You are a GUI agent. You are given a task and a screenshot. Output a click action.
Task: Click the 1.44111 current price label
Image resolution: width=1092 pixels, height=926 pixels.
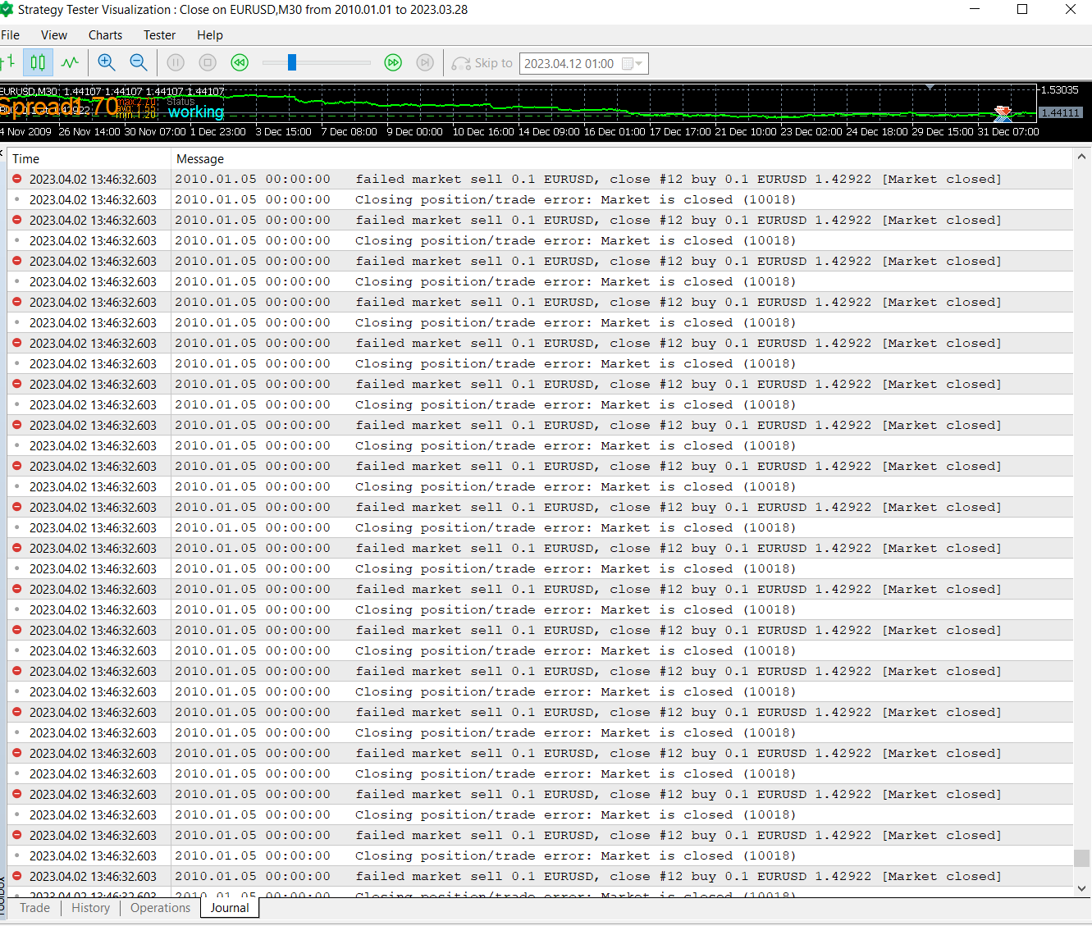(1060, 113)
